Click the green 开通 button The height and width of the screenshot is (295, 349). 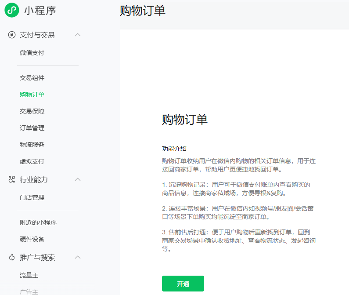pyautogui.click(x=183, y=284)
